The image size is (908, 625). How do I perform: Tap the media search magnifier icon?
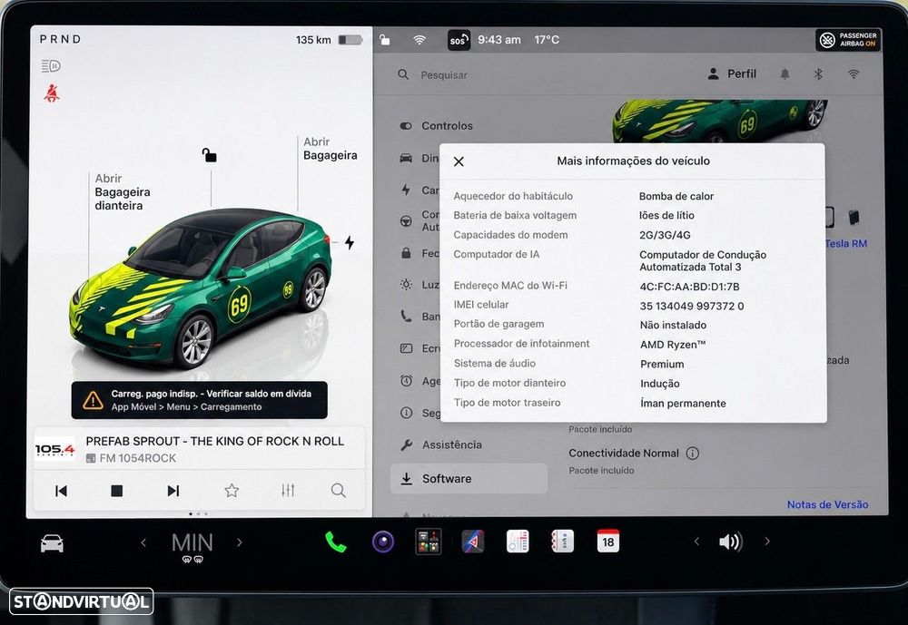pyautogui.click(x=338, y=491)
